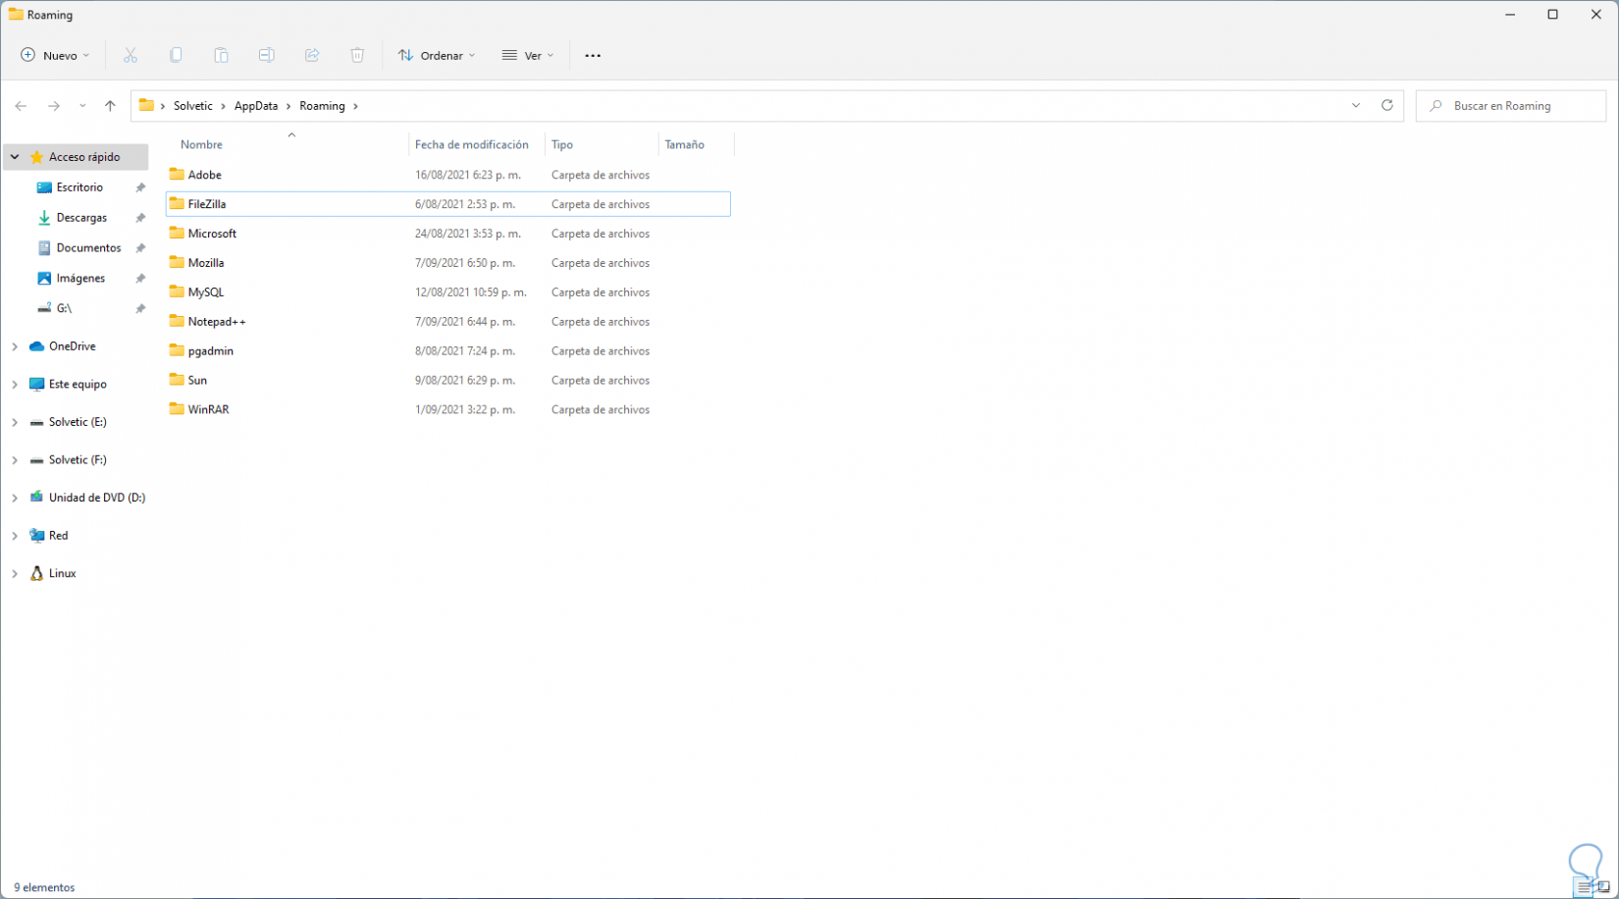
Task: Go forward with the forward arrow
Action: click(54, 106)
